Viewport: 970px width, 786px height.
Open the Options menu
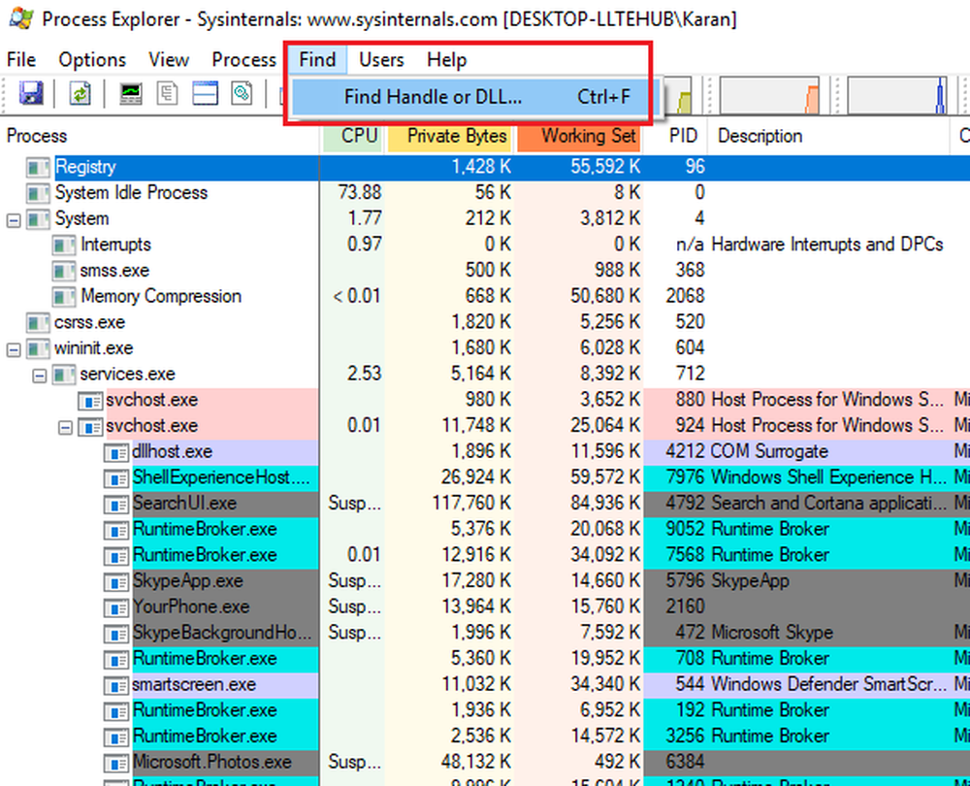tap(92, 60)
